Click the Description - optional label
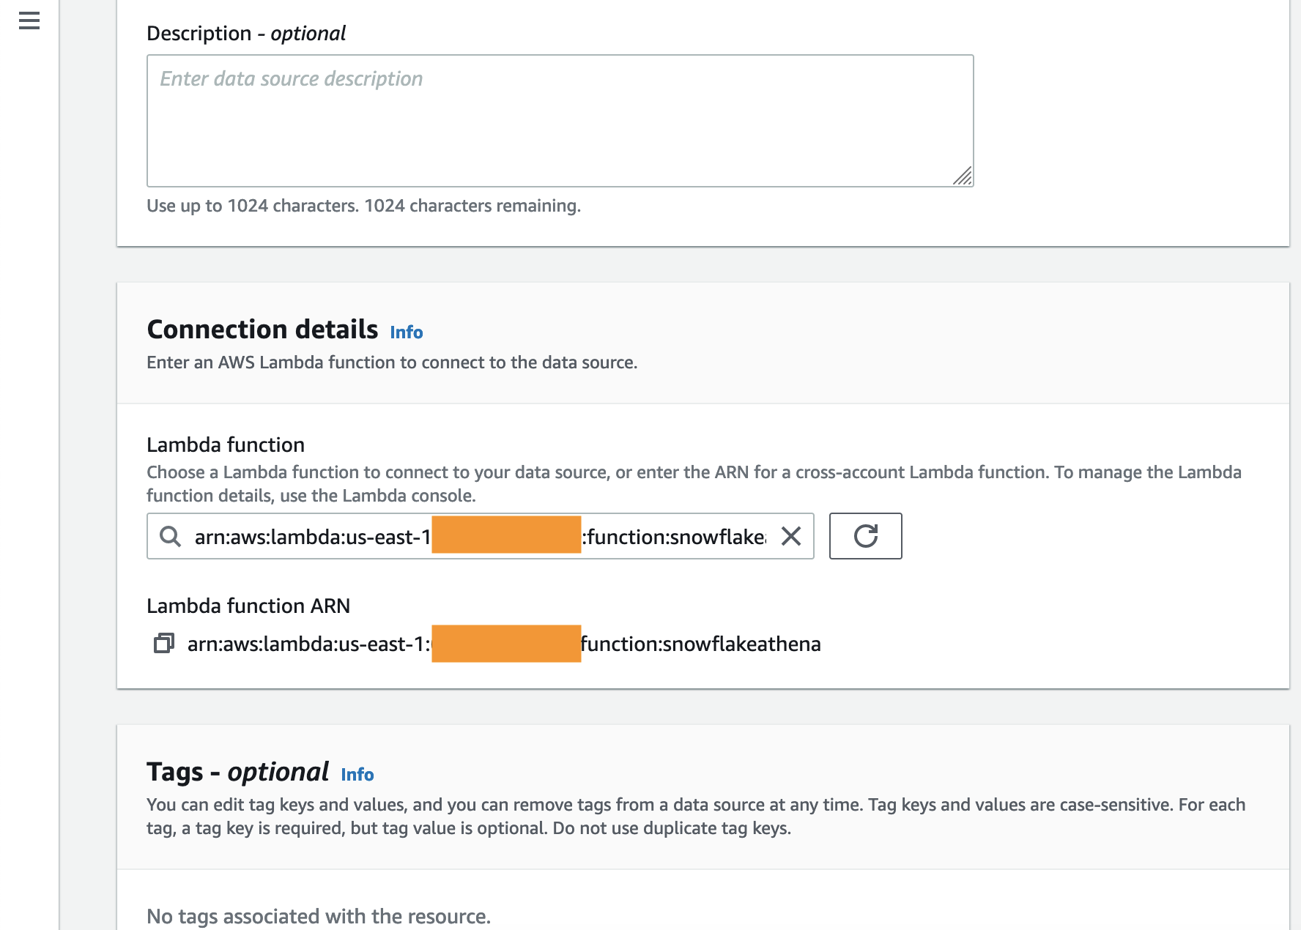 point(245,34)
